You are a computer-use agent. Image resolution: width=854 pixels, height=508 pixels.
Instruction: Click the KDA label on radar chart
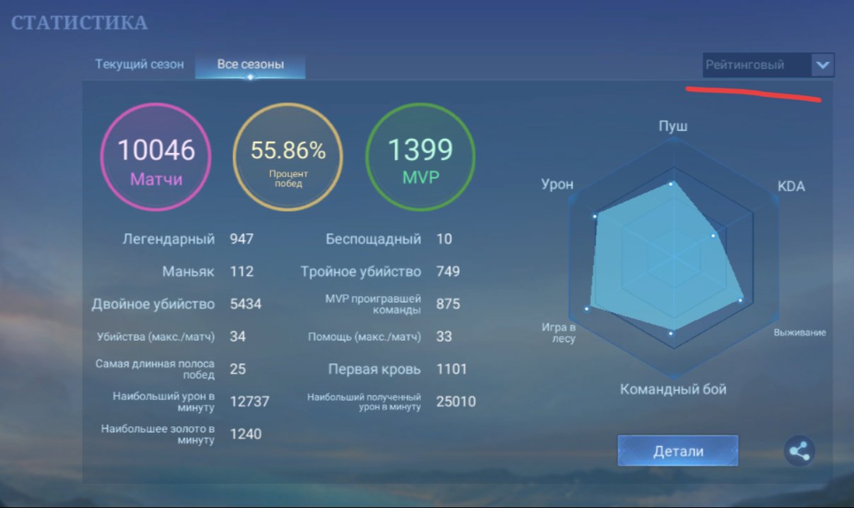tap(791, 187)
